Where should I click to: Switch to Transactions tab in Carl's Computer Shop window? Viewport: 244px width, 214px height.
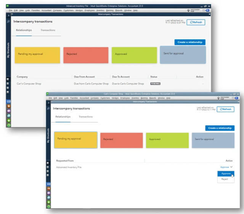tap(85, 117)
